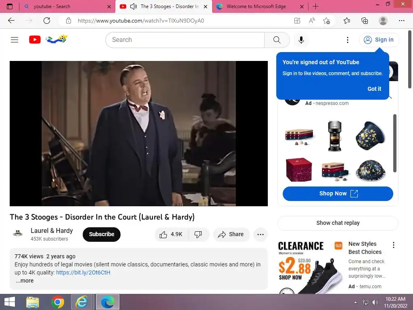Click the address bar URL

(141, 21)
